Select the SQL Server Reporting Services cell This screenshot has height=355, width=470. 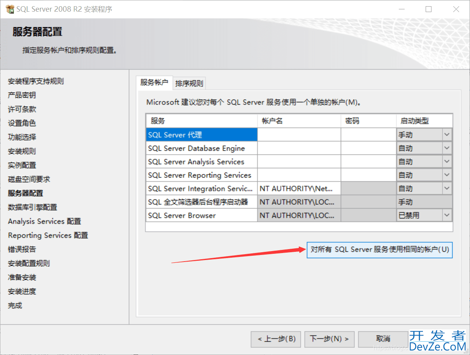pos(202,175)
